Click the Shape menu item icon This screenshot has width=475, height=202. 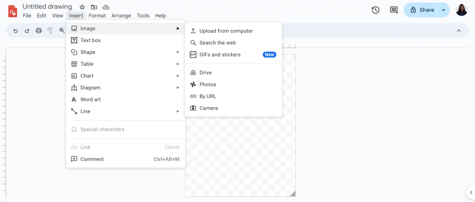pos(74,52)
